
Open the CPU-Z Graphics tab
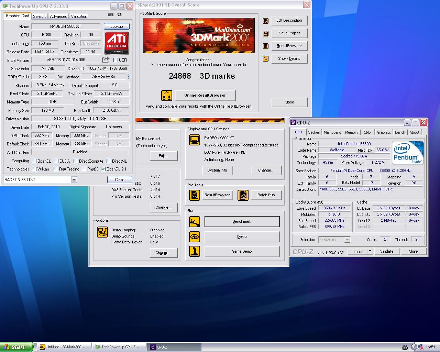[x=384, y=132]
